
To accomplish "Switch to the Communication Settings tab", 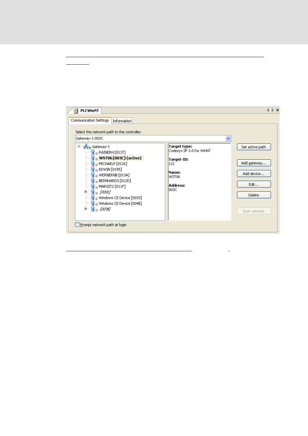I will coord(90,120).
